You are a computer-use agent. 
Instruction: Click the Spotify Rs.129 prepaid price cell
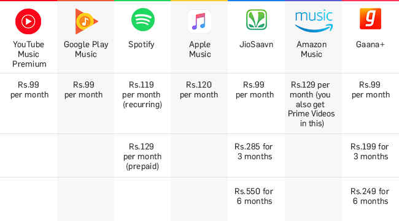pos(142,156)
